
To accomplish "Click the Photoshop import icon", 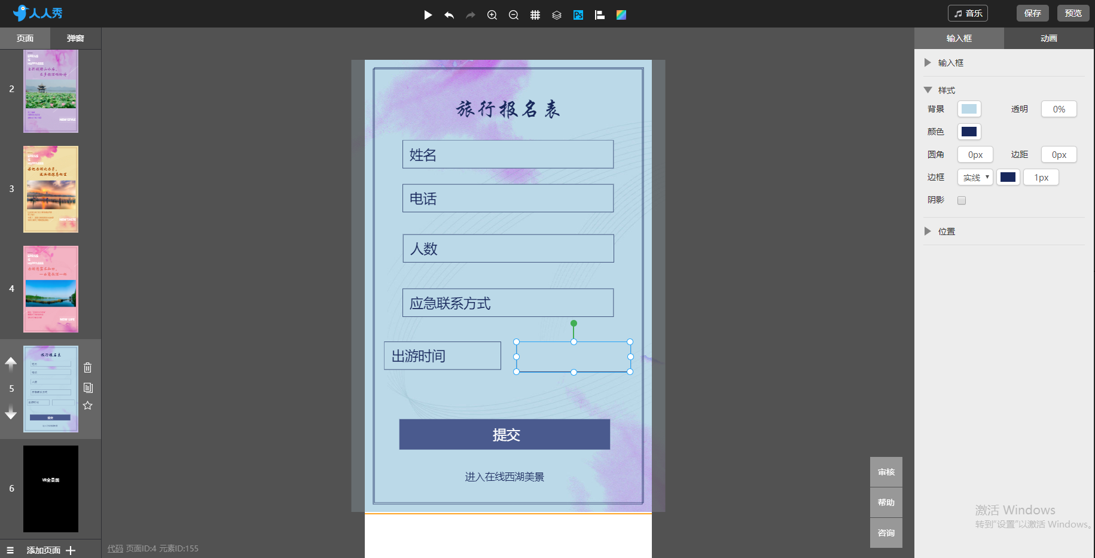I will click(578, 15).
